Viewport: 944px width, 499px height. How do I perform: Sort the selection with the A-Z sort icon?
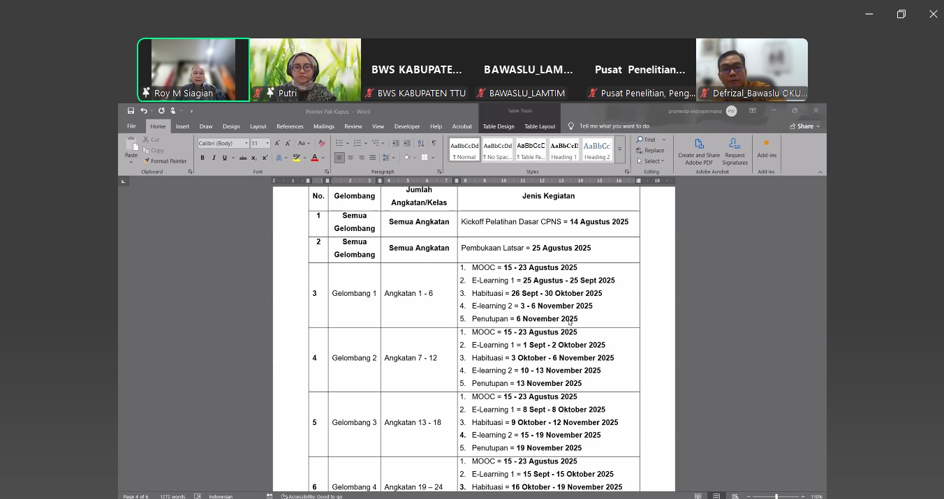point(420,143)
